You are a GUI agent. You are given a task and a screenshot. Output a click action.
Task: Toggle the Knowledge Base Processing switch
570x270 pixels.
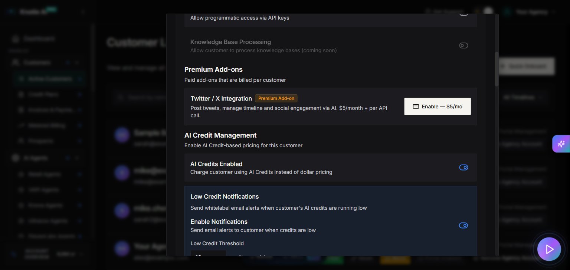point(463,45)
